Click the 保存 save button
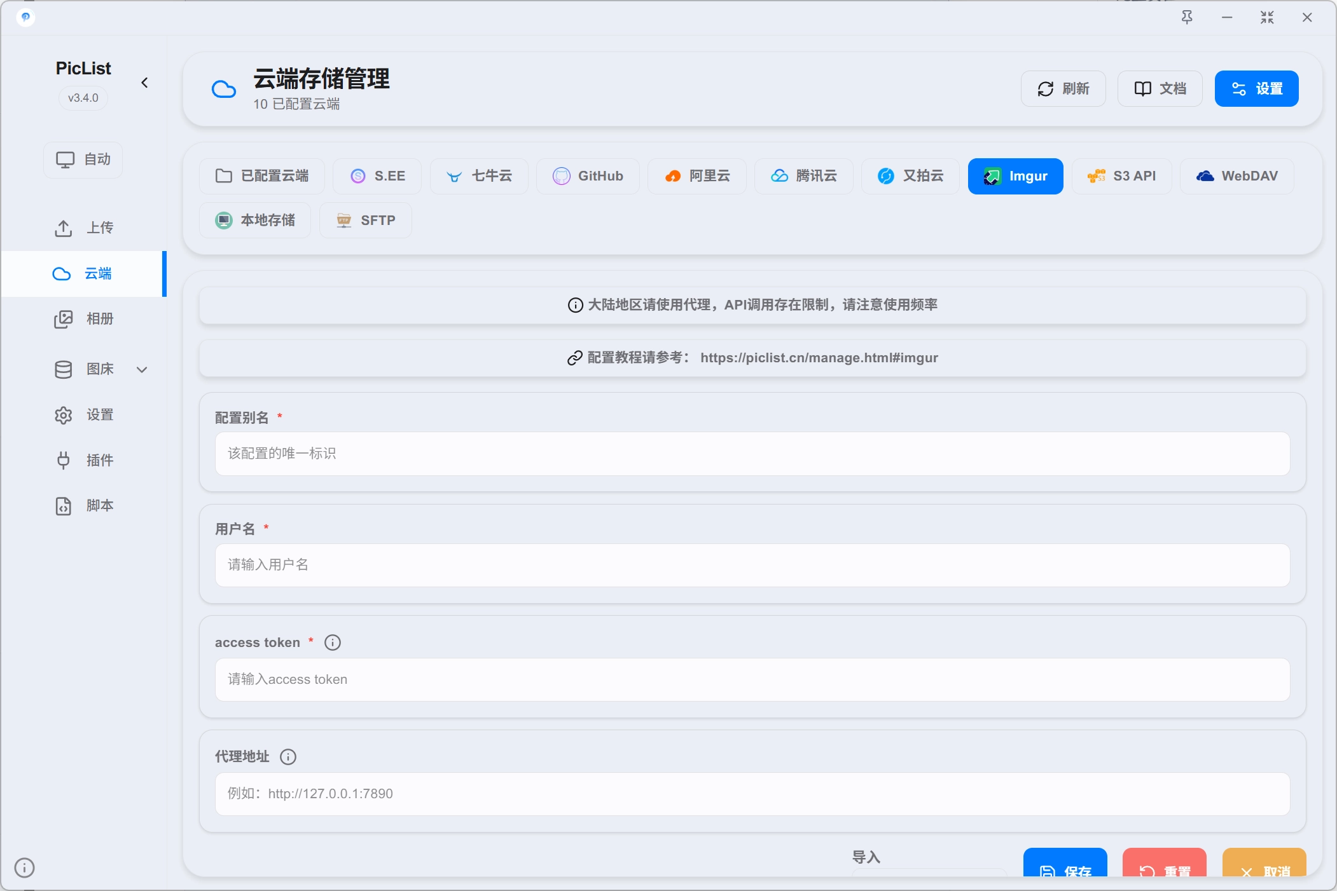This screenshot has height=891, width=1337. (1065, 863)
